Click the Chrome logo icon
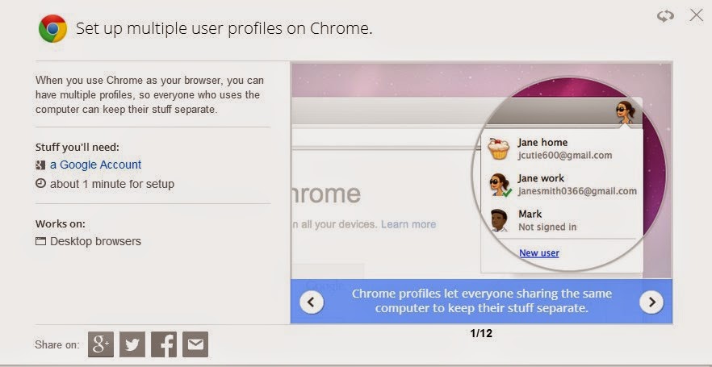This screenshot has height=367, width=712. click(52, 28)
